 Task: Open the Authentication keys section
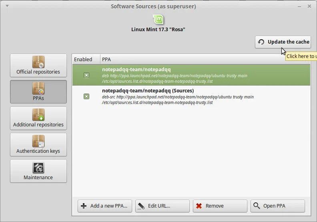(x=38, y=145)
